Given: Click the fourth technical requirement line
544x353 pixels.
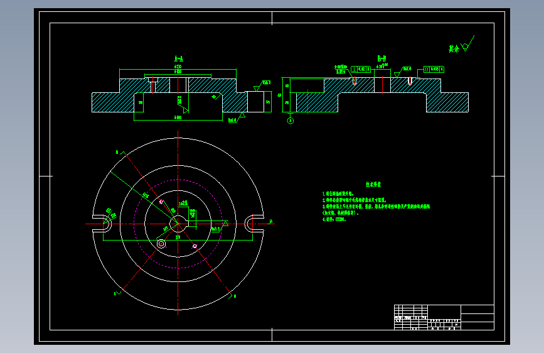Looking at the screenshot, I should [334, 219].
